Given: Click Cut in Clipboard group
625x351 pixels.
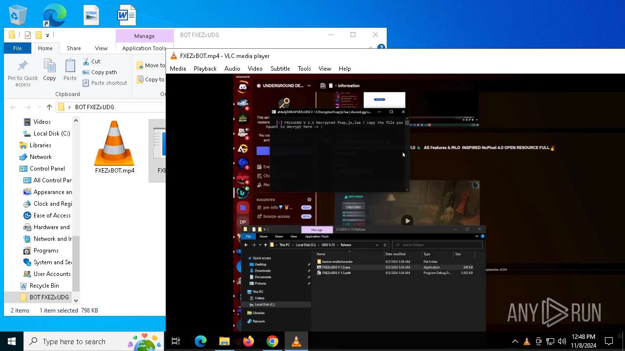Looking at the screenshot, I should tap(91, 61).
